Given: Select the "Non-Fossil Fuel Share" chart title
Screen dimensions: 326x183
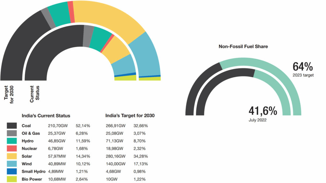Looking at the screenshot, I should tap(243, 46).
